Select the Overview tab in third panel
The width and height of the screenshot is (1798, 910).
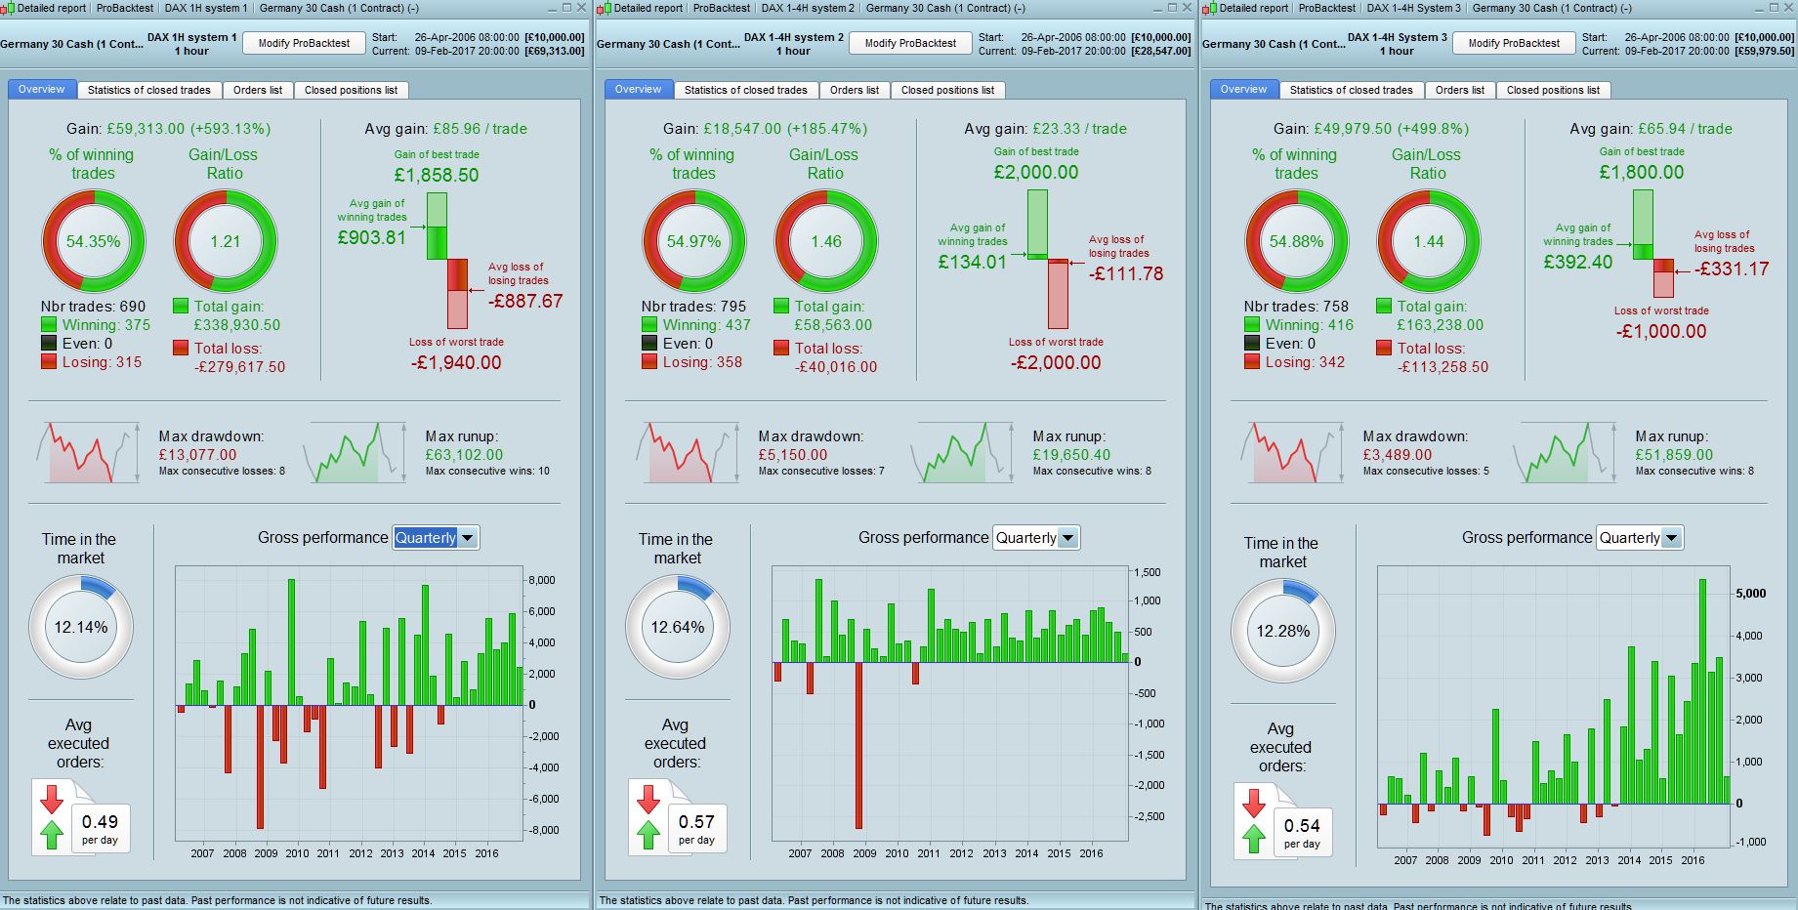(x=1243, y=89)
